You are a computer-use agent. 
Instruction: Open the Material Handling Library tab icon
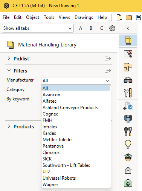pos(128,40)
